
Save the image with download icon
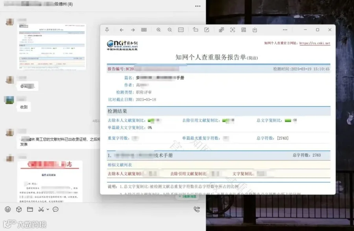[254, 30]
